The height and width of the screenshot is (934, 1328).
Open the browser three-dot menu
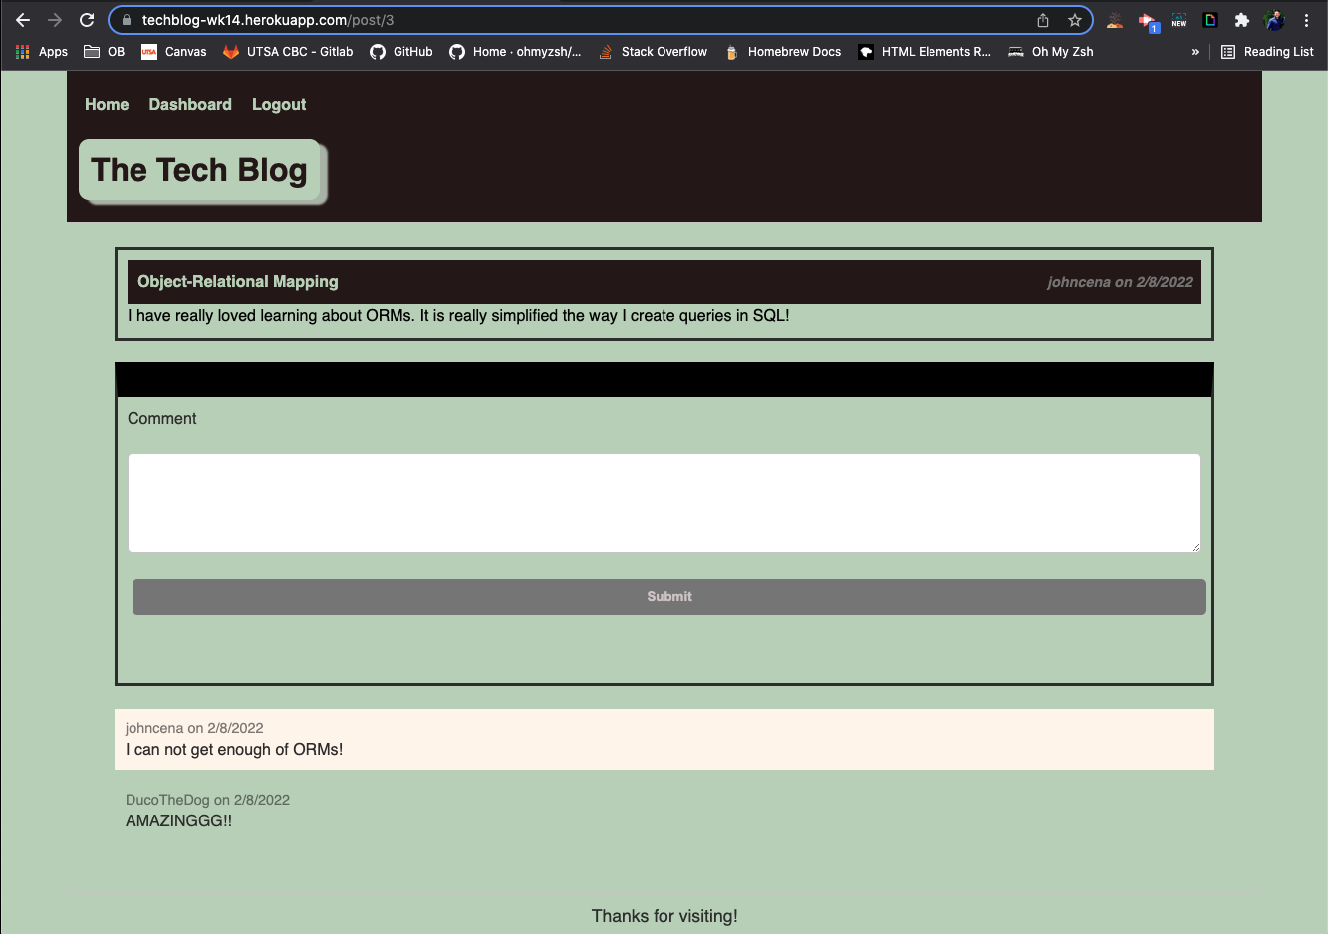coord(1306,19)
